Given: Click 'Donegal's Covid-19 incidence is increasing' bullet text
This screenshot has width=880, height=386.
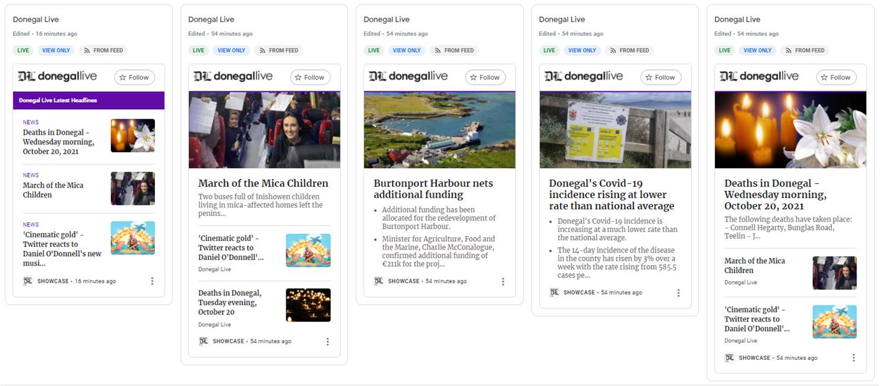Looking at the screenshot, I should coord(618,229).
